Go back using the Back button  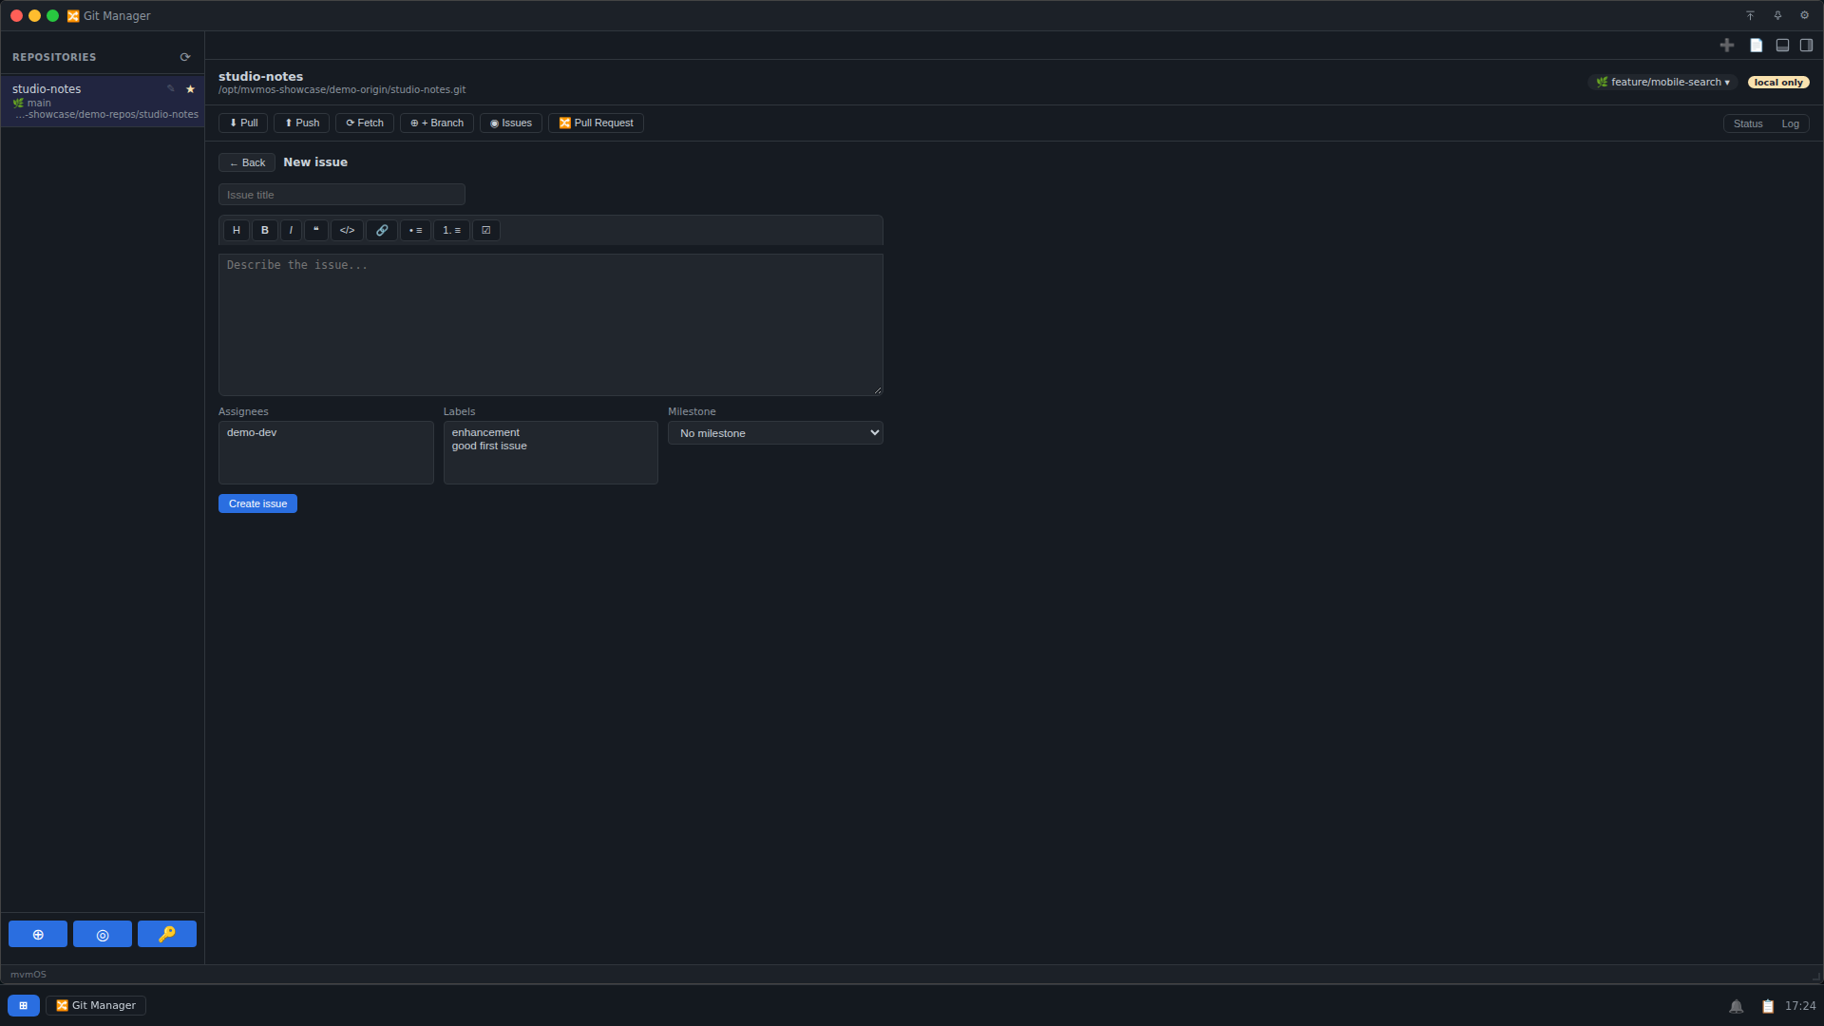(x=247, y=162)
